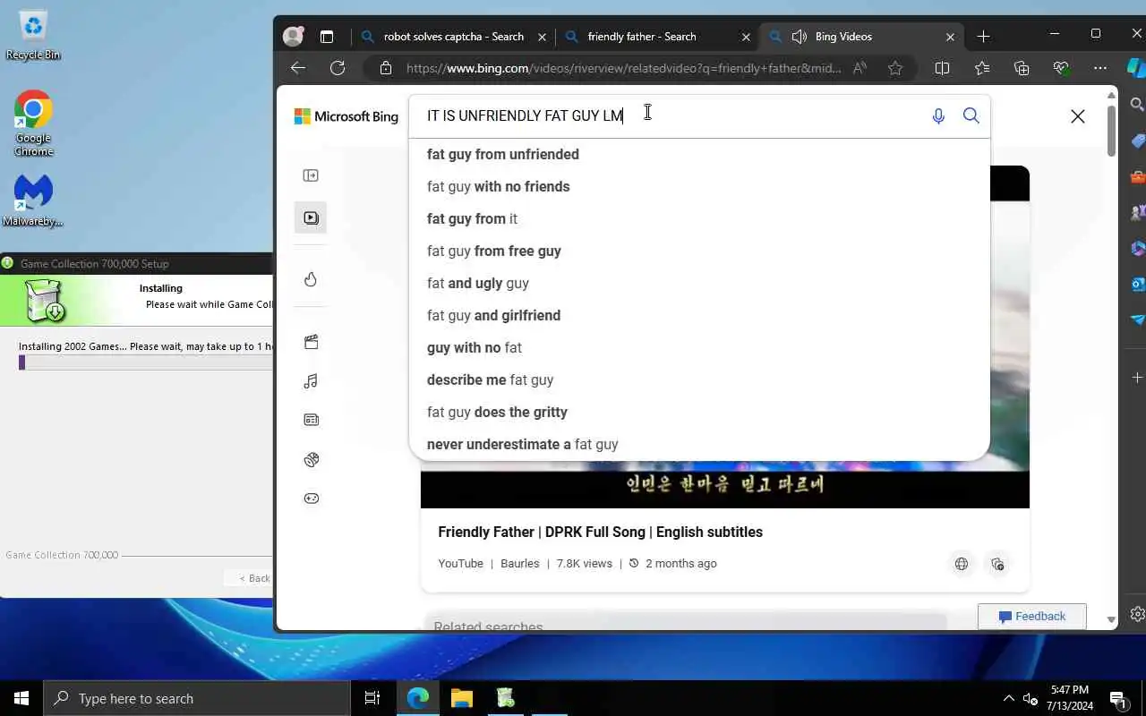Open the Microsoft Bing logo link
Screen dimensions: 1146x716
pyautogui.click(x=346, y=116)
